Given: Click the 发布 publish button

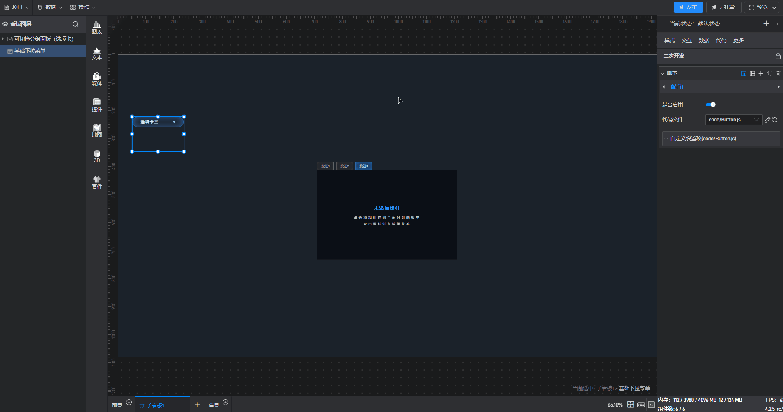Looking at the screenshot, I should click(x=688, y=7).
